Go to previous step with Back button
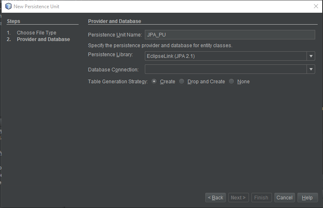323x208 pixels. (x=216, y=197)
